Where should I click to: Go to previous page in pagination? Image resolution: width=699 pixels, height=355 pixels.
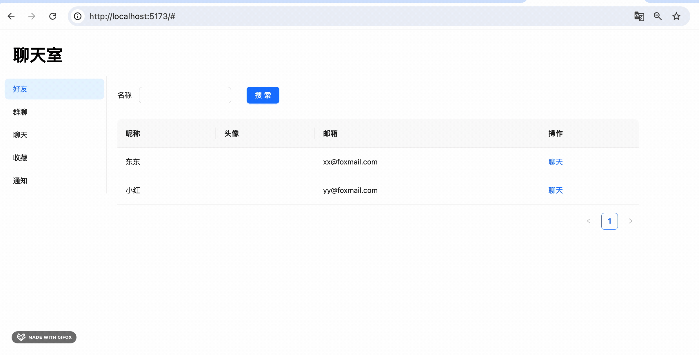[x=589, y=221]
